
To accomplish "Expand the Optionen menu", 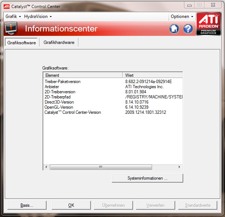I will 182,16.
